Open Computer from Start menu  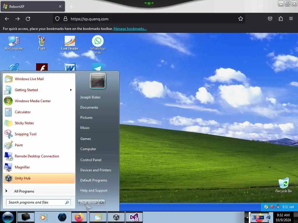click(x=88, y=149)
